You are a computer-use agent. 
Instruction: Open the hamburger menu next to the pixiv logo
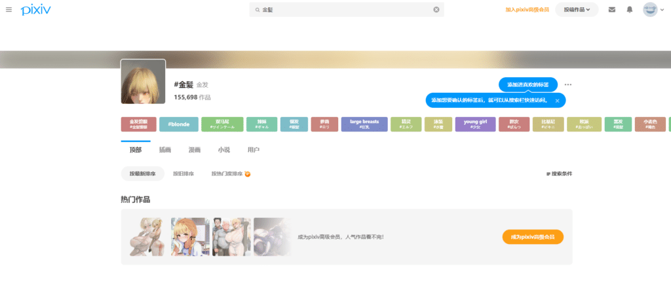[x=9, y=9]
